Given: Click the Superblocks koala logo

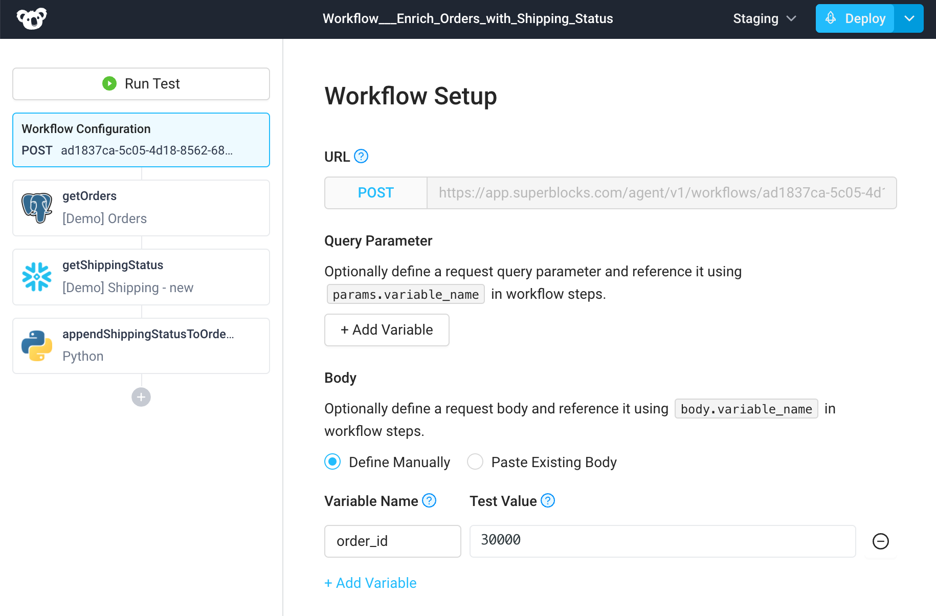Looking at the screenshot, I should (x=31, y=18).
